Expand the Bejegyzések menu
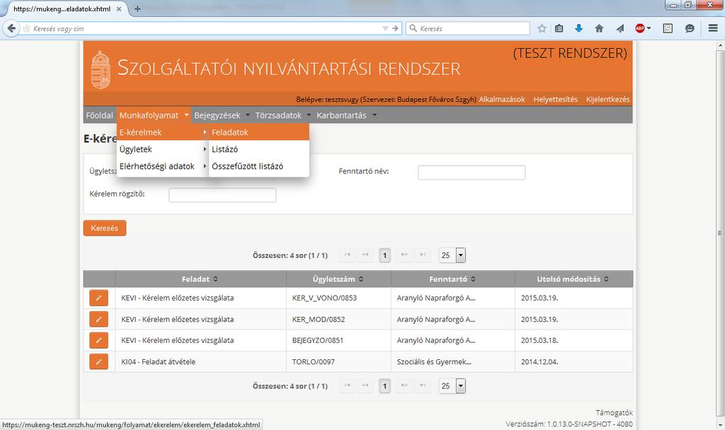Viewport: 725px width, 430px height. tap(222, 115)
